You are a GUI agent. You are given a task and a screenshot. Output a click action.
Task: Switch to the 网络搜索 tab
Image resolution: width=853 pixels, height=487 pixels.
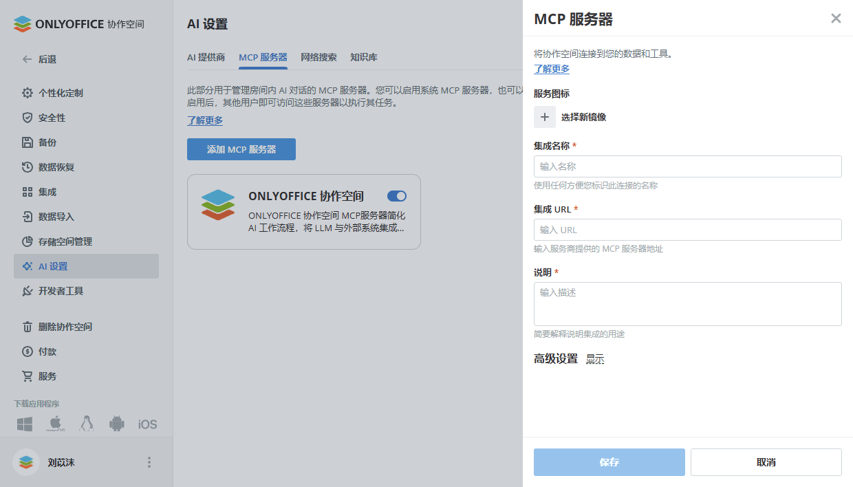[x=318, y=57]
